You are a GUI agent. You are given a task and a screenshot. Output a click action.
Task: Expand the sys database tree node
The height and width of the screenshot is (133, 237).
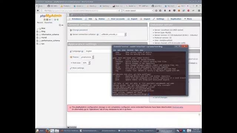click(x=37, y=44)
